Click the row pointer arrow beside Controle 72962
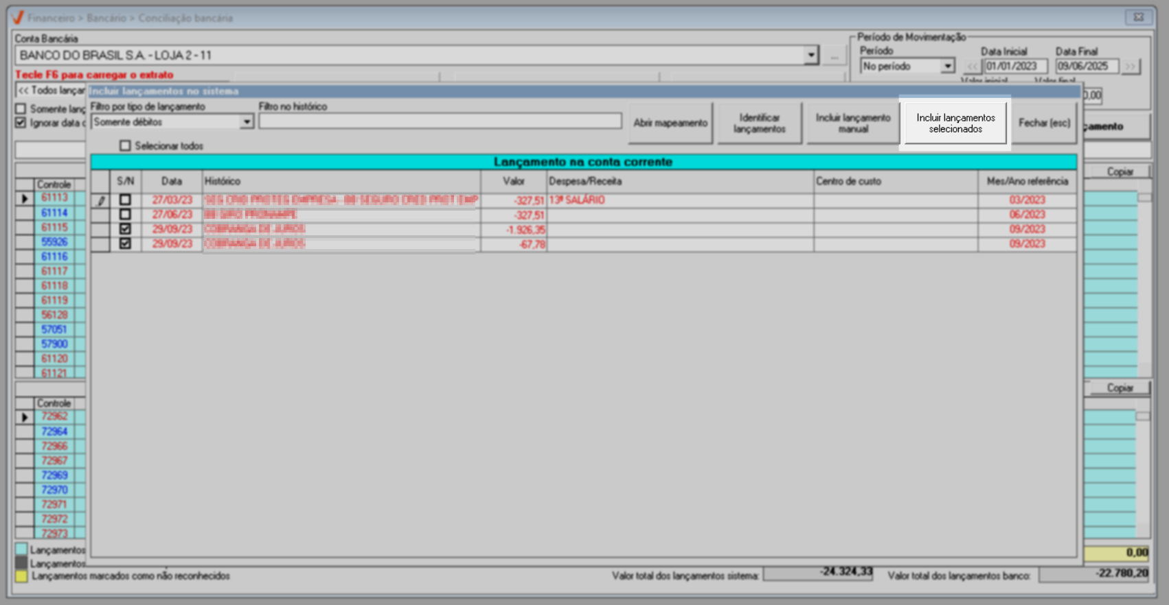 pos(25,417)
